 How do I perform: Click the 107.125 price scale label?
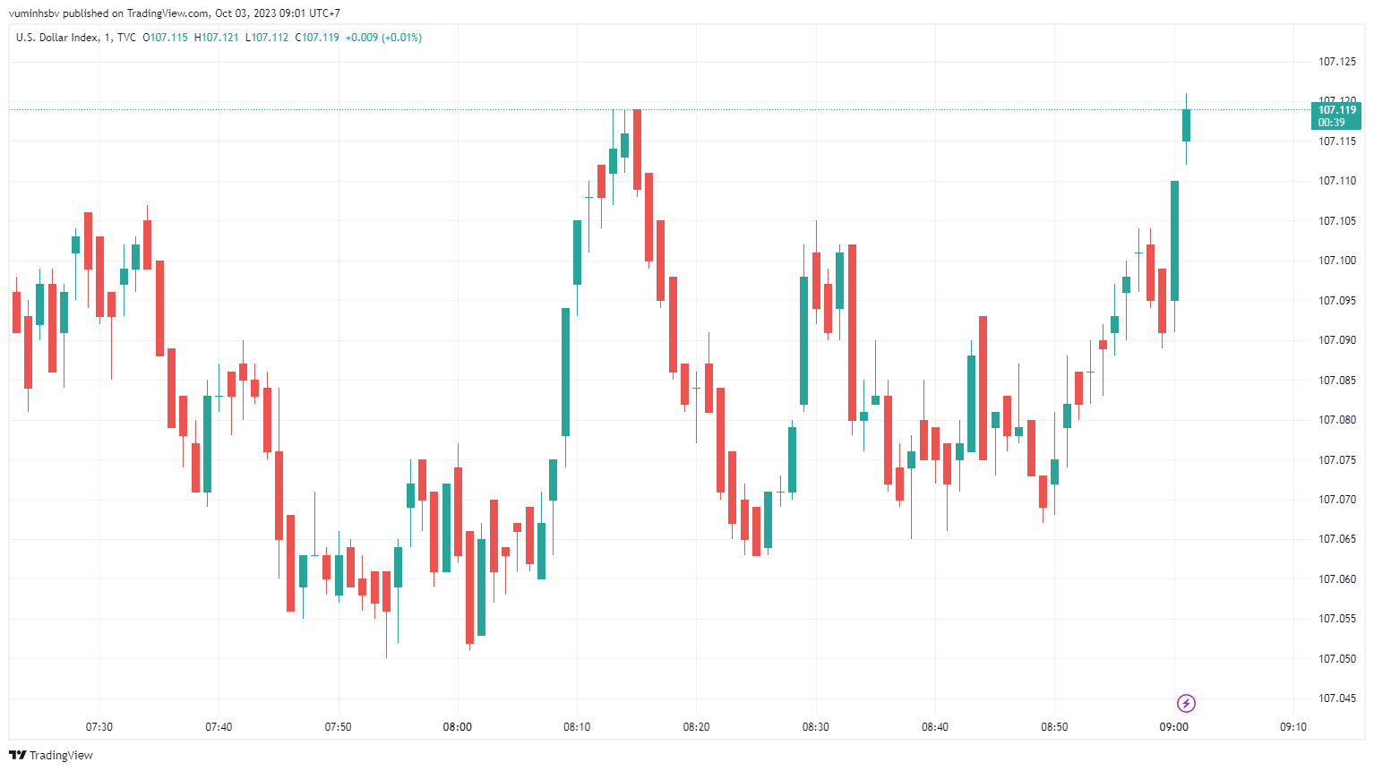pyautogui.click(x=1336, y=62)
